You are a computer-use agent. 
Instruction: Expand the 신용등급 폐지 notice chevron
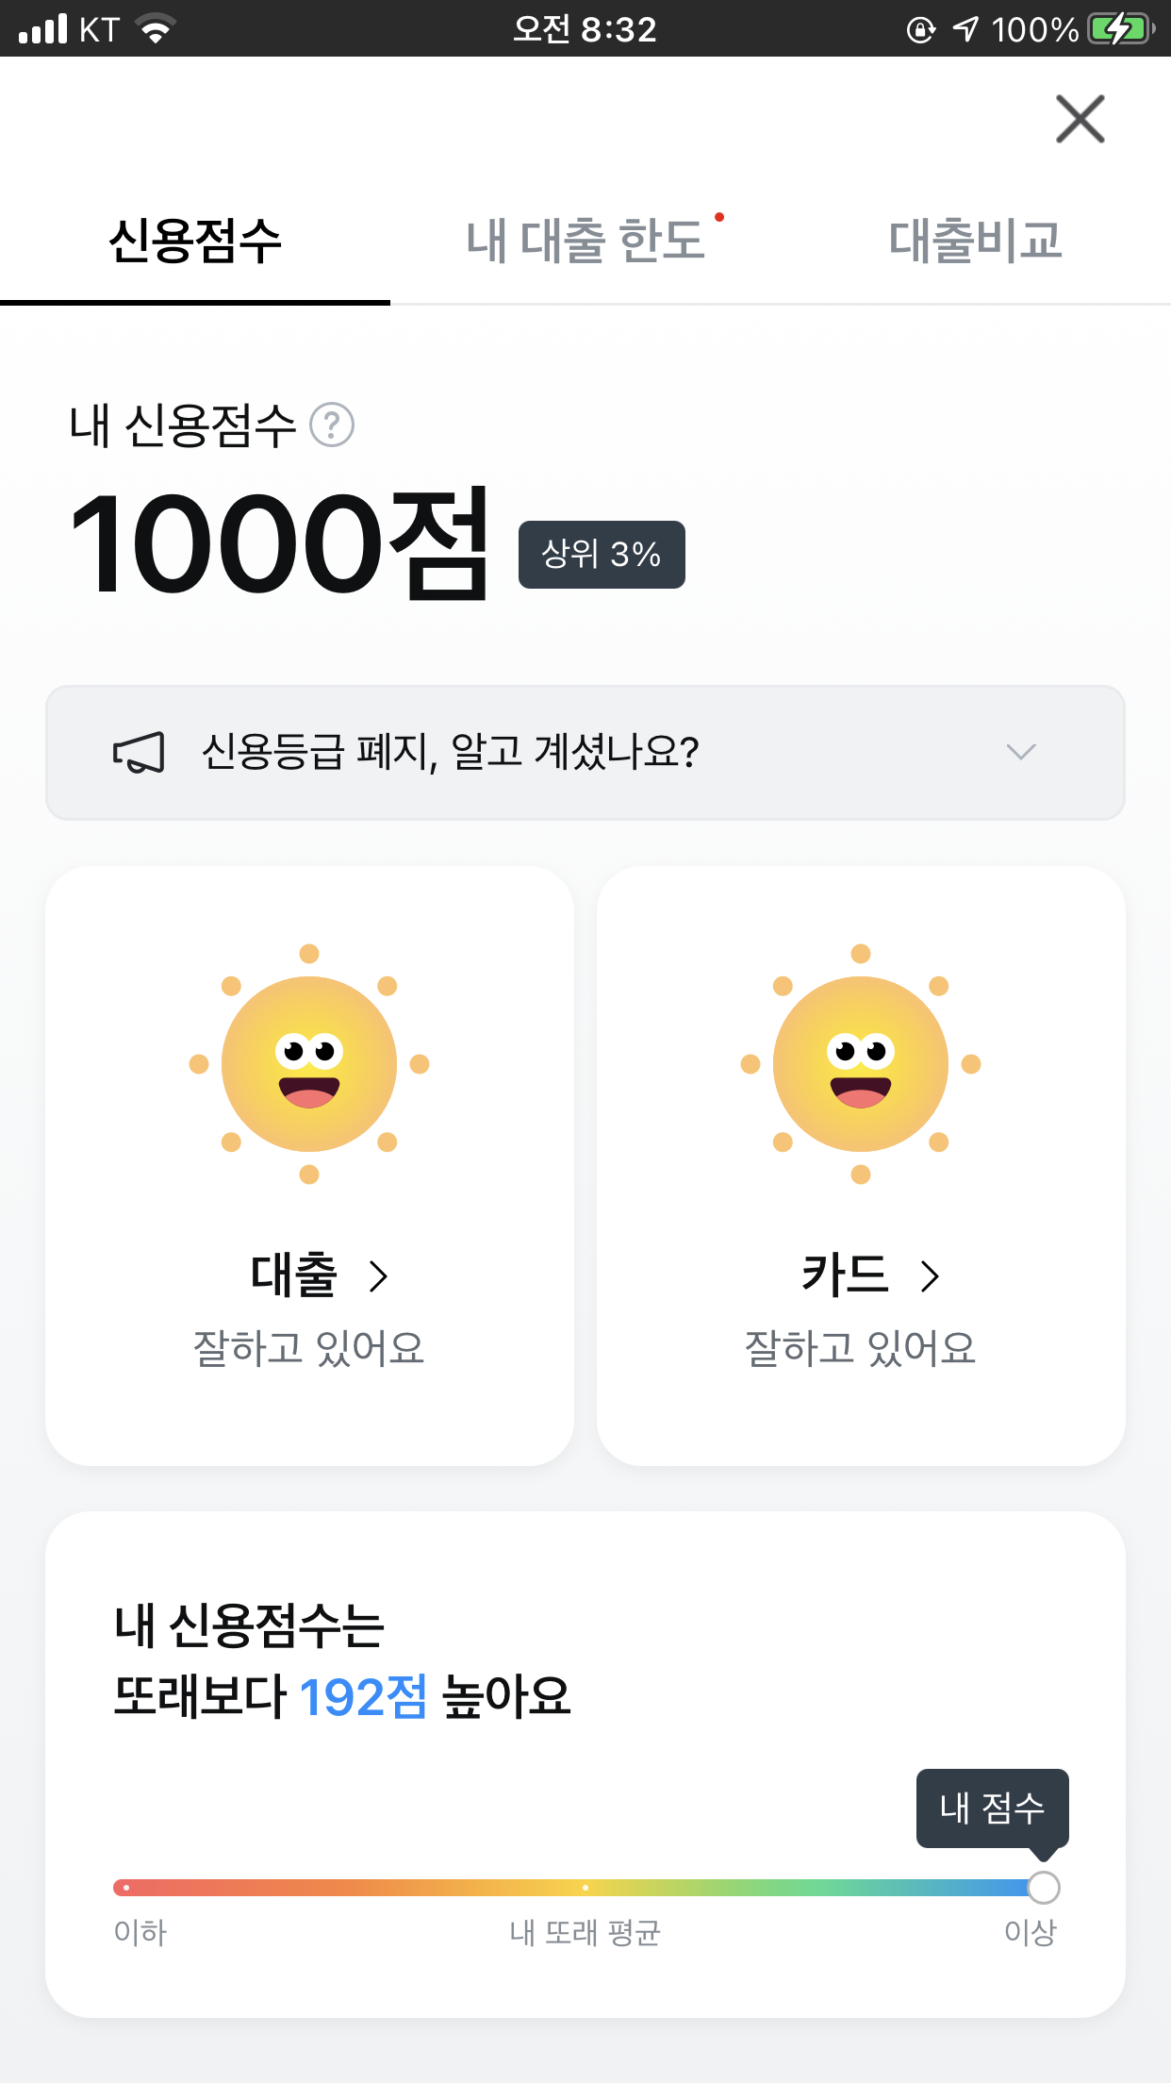[1021, 752]
